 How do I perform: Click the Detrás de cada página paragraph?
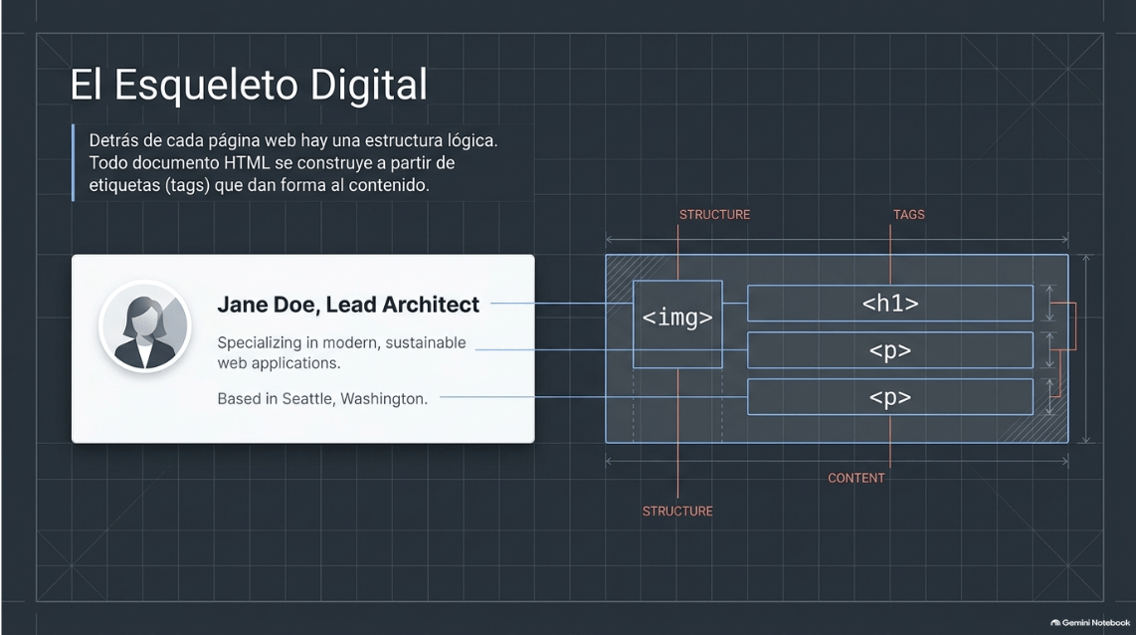pos(293,162)
